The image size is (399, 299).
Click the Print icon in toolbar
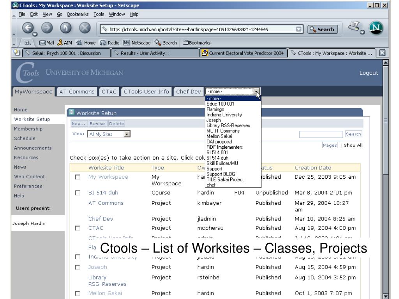point(354,26)
